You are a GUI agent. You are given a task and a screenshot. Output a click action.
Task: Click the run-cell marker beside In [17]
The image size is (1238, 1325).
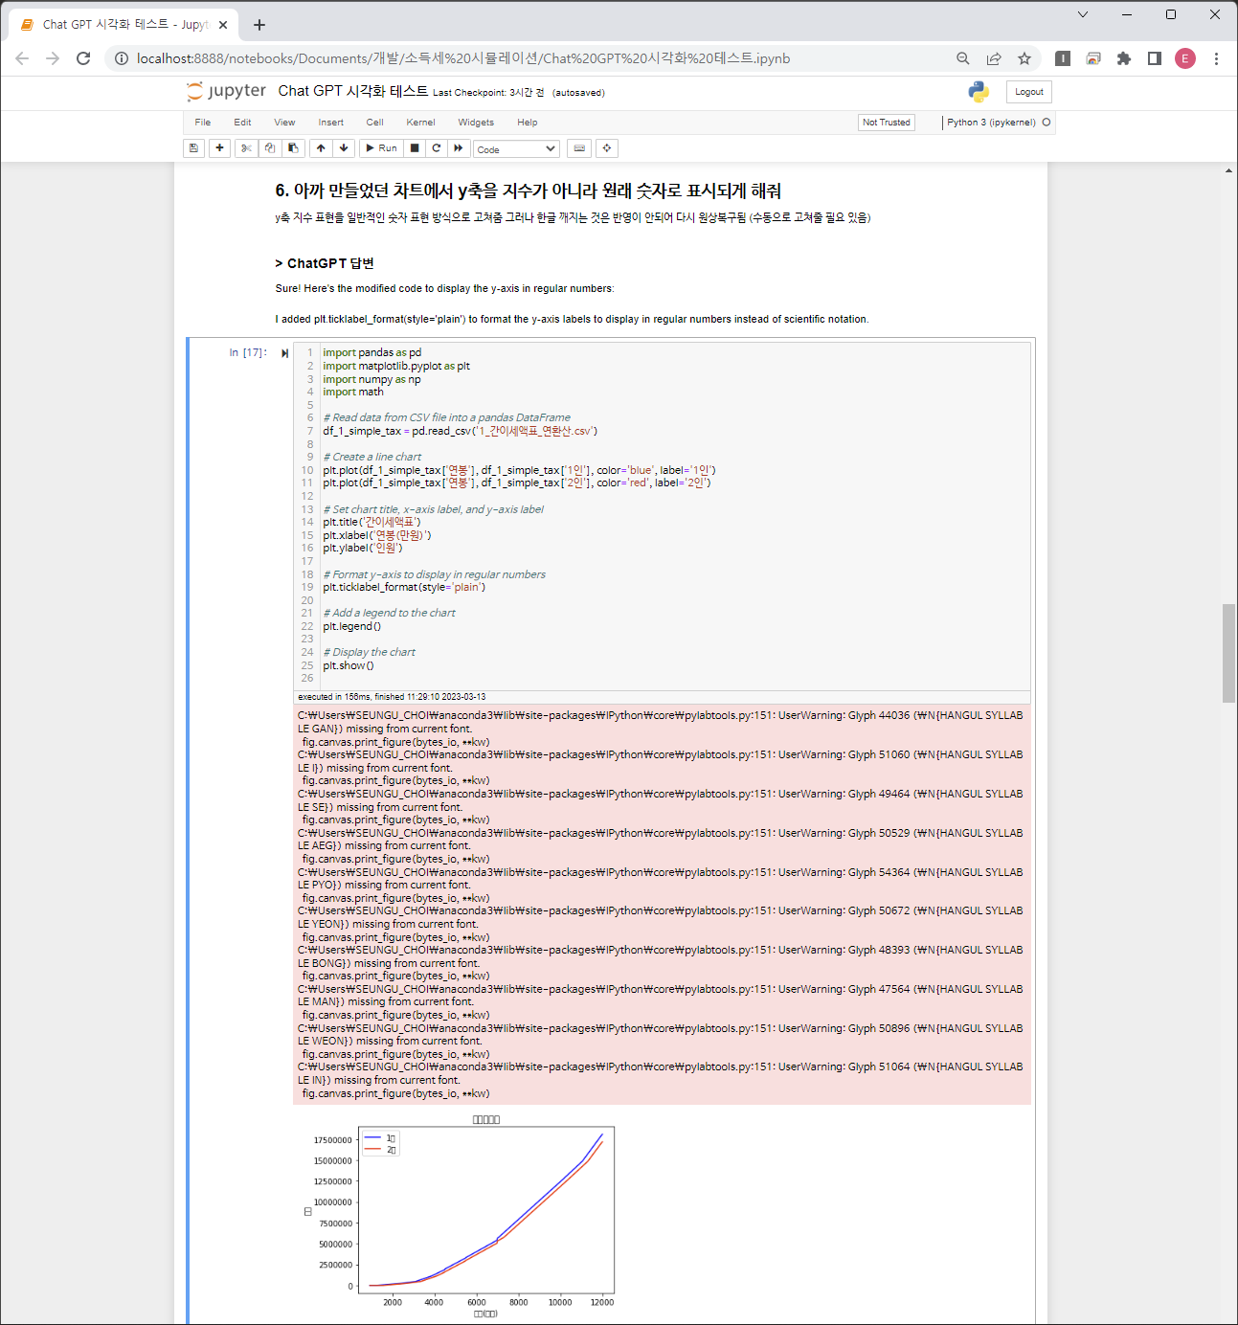point(284,353)
